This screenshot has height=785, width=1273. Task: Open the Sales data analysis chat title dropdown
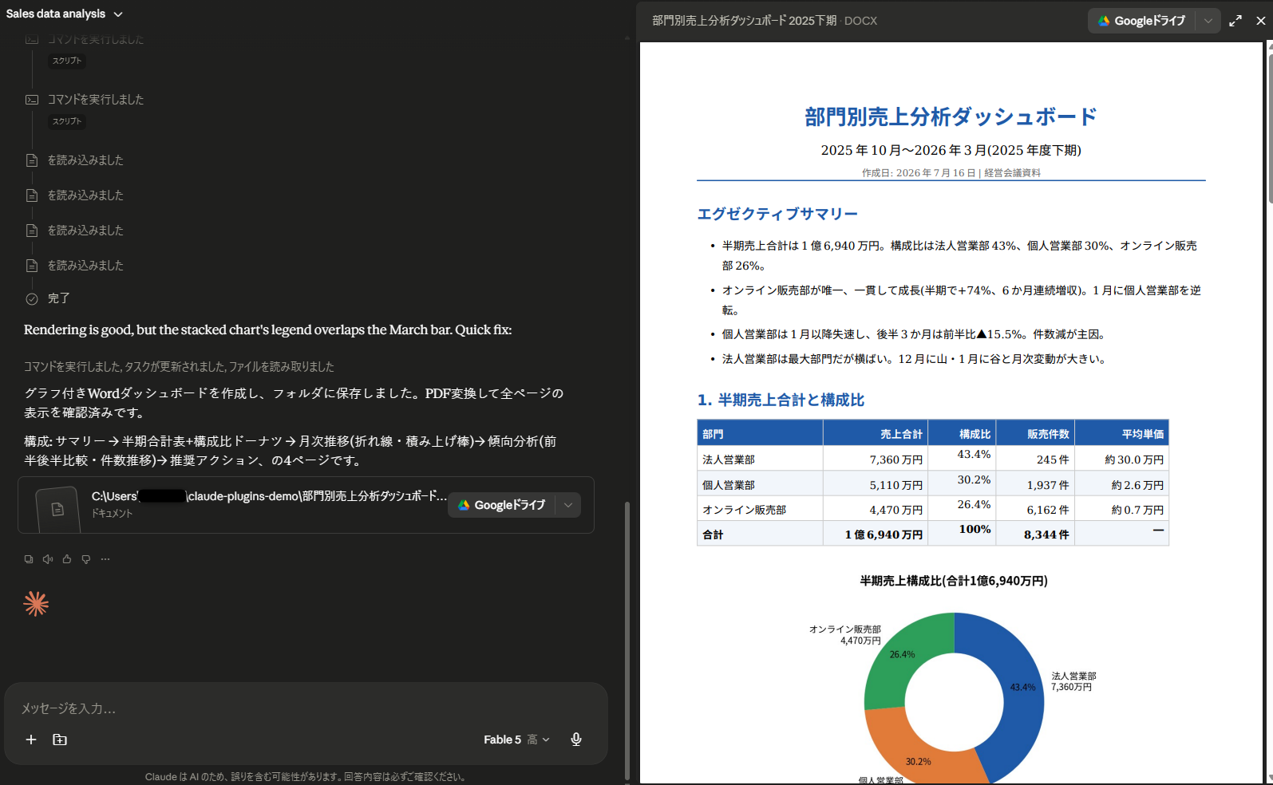(64, 14)
